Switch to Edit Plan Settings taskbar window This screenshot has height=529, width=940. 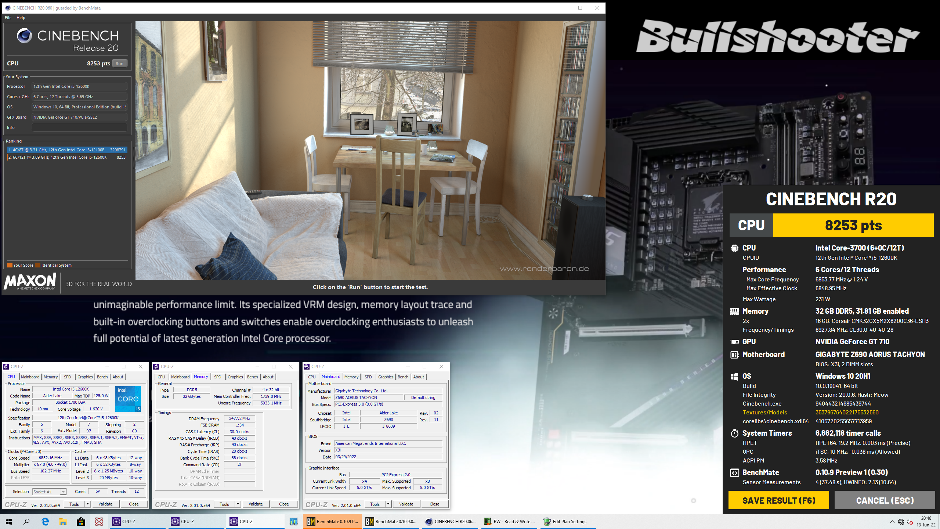568,521
